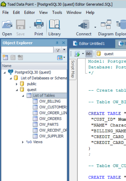126x181 pixels.
Task: Open the Edit menu
Action: click(x=16, y=13)
